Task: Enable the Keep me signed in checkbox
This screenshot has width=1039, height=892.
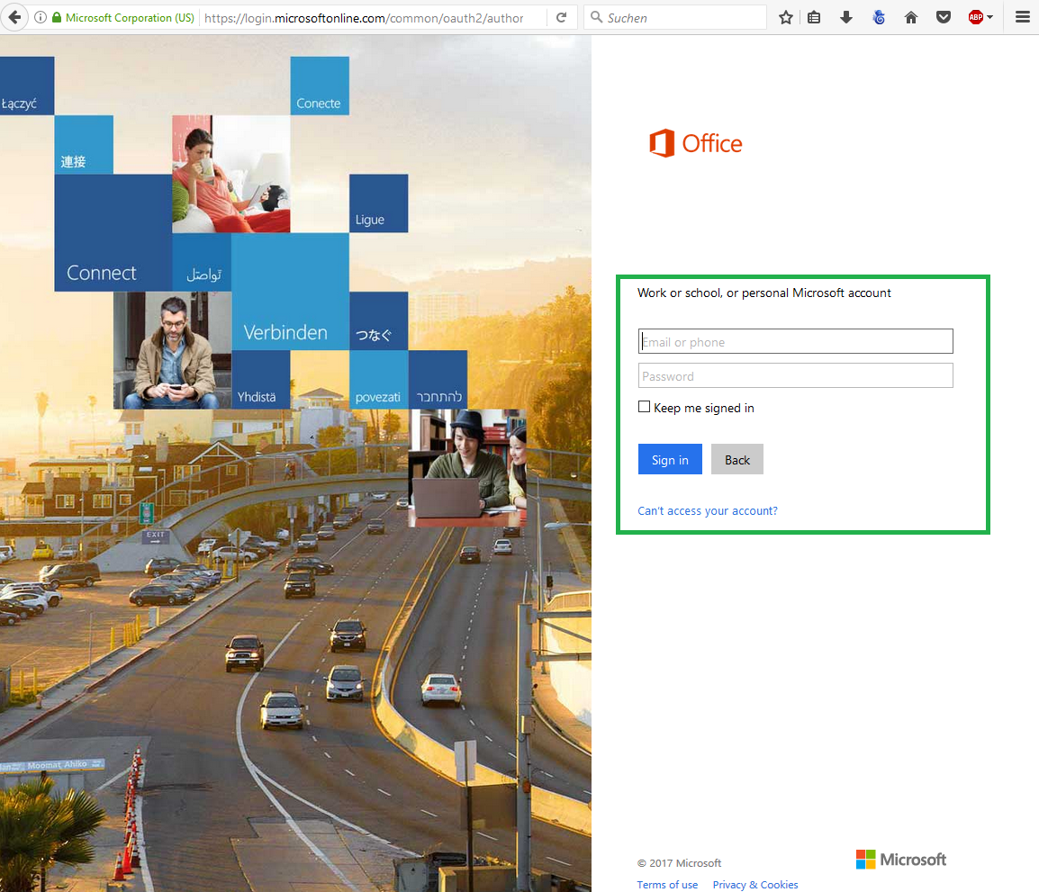Action: coord(644,407)
